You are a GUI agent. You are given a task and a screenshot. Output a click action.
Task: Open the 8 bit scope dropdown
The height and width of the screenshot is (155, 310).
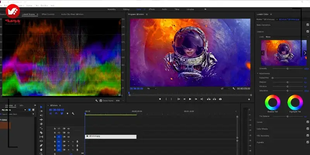pos(120,101)
